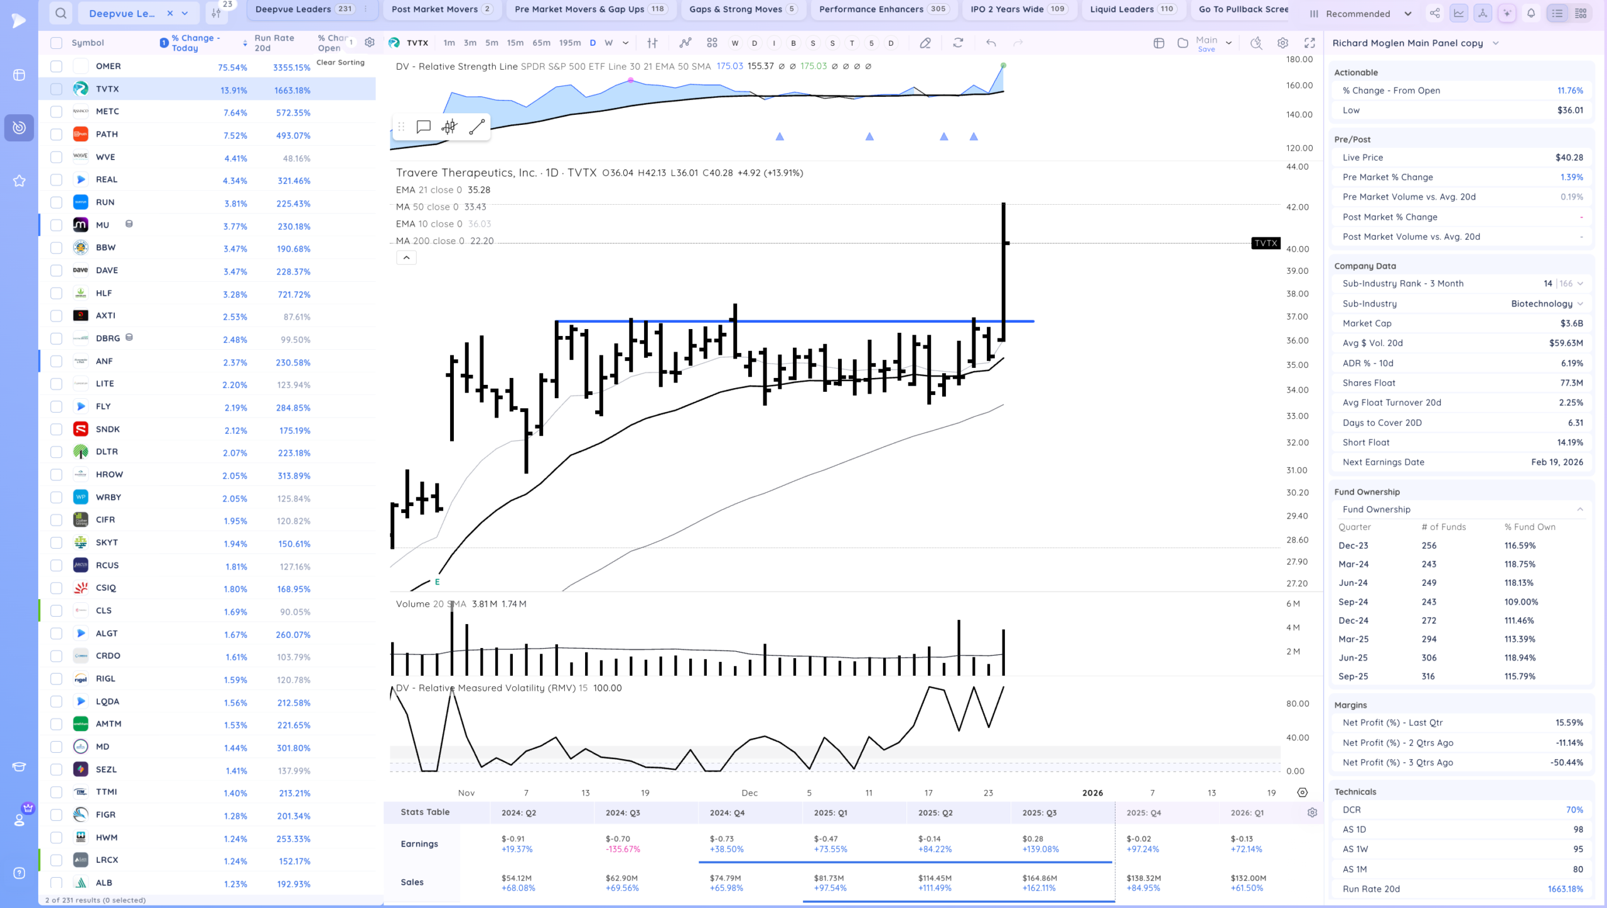Screen dimensions: 1607x908
Task: Select the trend line drawing tool
Action: pos(476,127)
